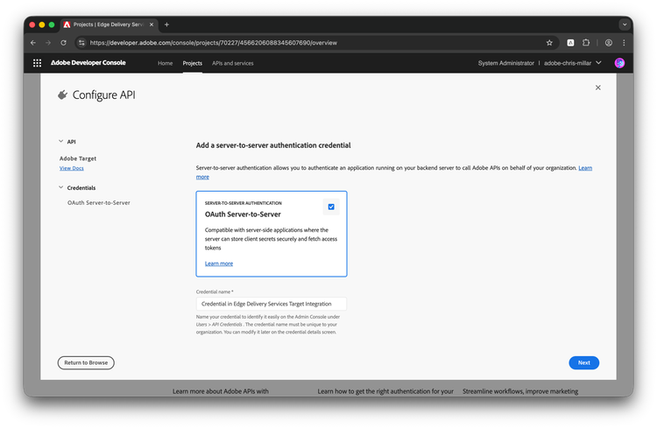Go back to the previous page
Screen dimensions: 657x428
coord(33,42)
